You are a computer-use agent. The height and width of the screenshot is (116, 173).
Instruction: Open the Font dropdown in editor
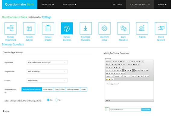[127, 76]
